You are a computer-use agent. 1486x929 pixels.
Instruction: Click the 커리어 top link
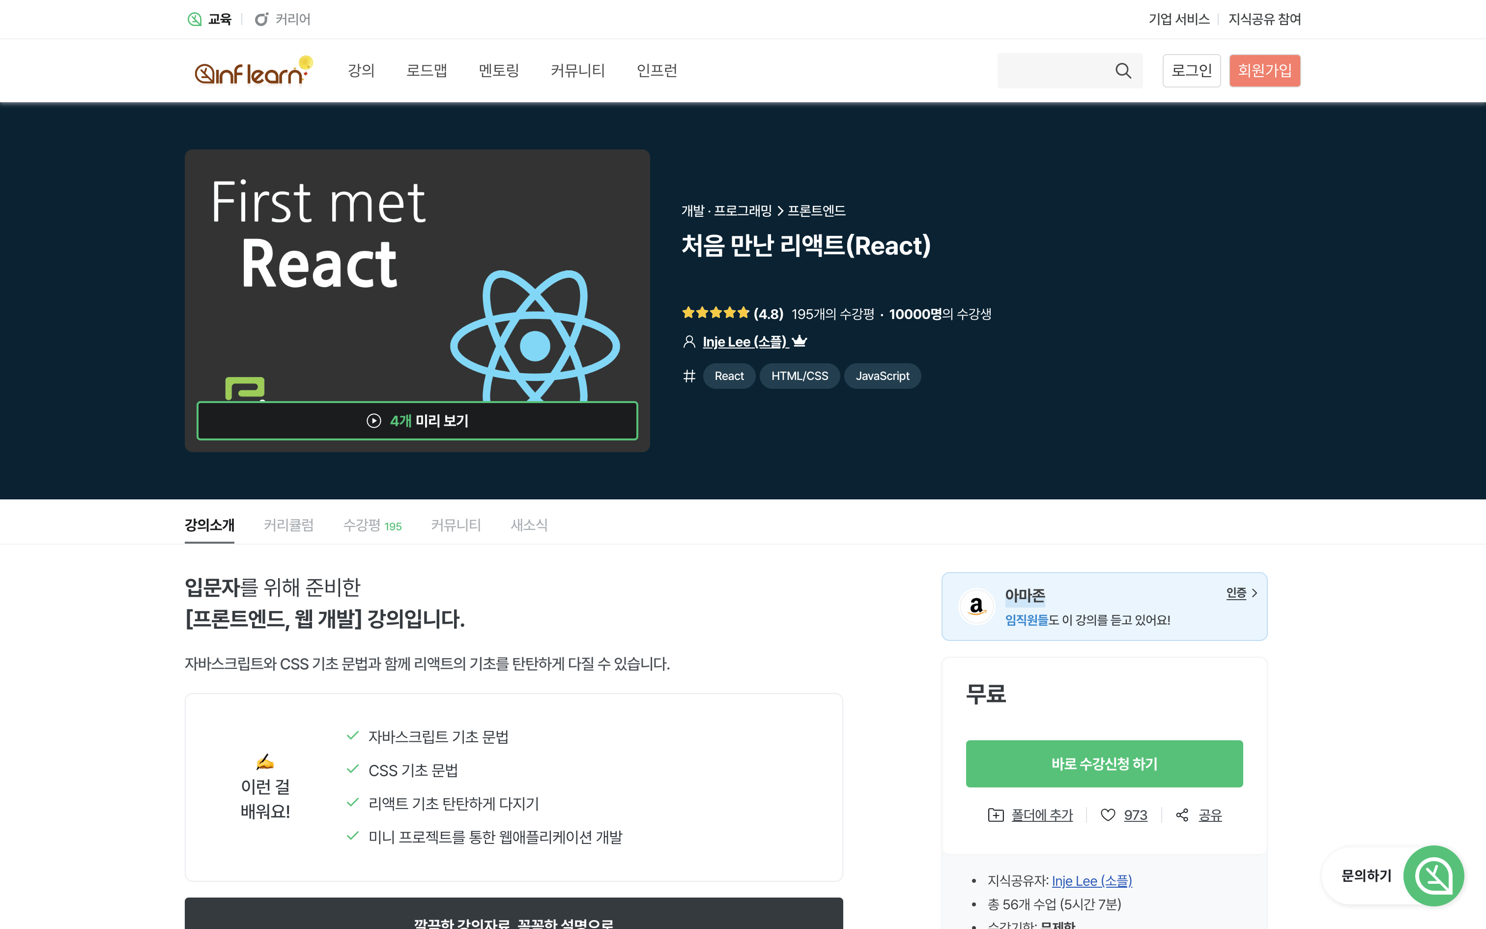(293, 19)
